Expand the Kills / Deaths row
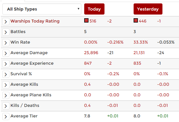This screenshot has width=179, height=122. click(x=5, y=106)
